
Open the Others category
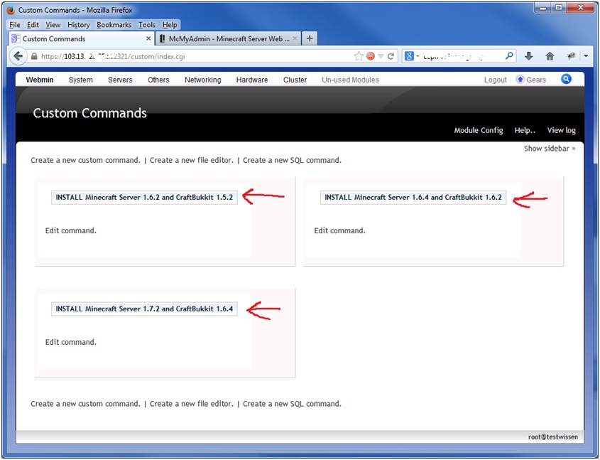(x=158, y=80)
